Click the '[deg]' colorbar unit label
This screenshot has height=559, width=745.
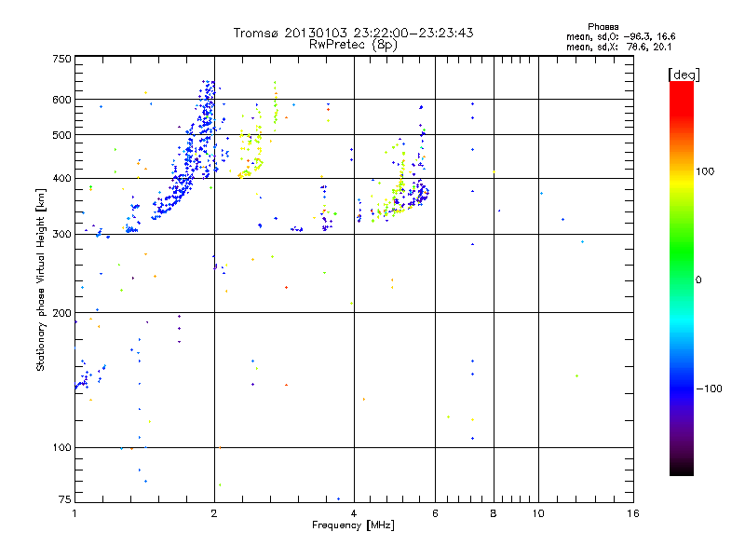coord(684,75)
